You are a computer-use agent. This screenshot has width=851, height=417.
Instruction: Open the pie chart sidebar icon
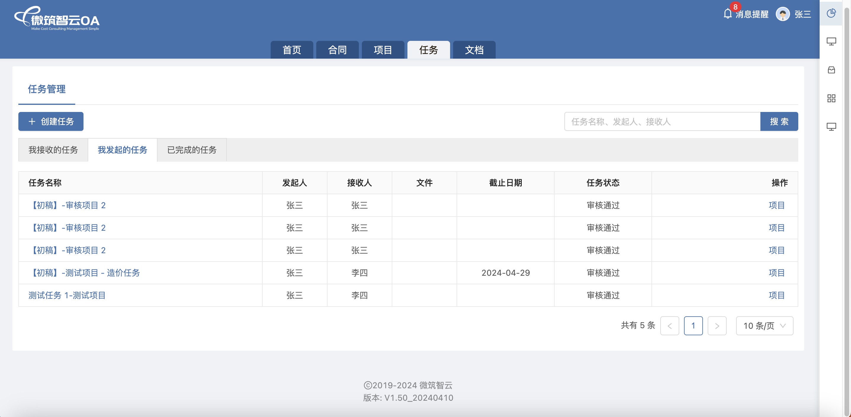831,13
